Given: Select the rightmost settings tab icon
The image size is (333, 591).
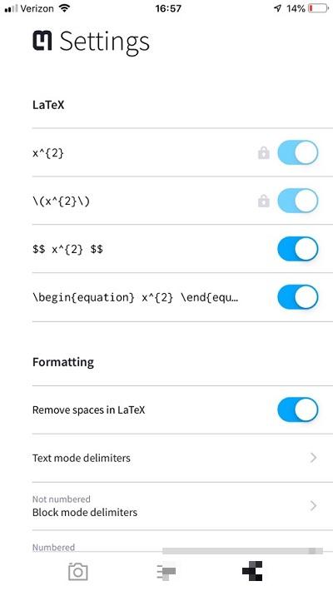Looking at the screenshot, I should pyautogui.click(x=252, y=571).
